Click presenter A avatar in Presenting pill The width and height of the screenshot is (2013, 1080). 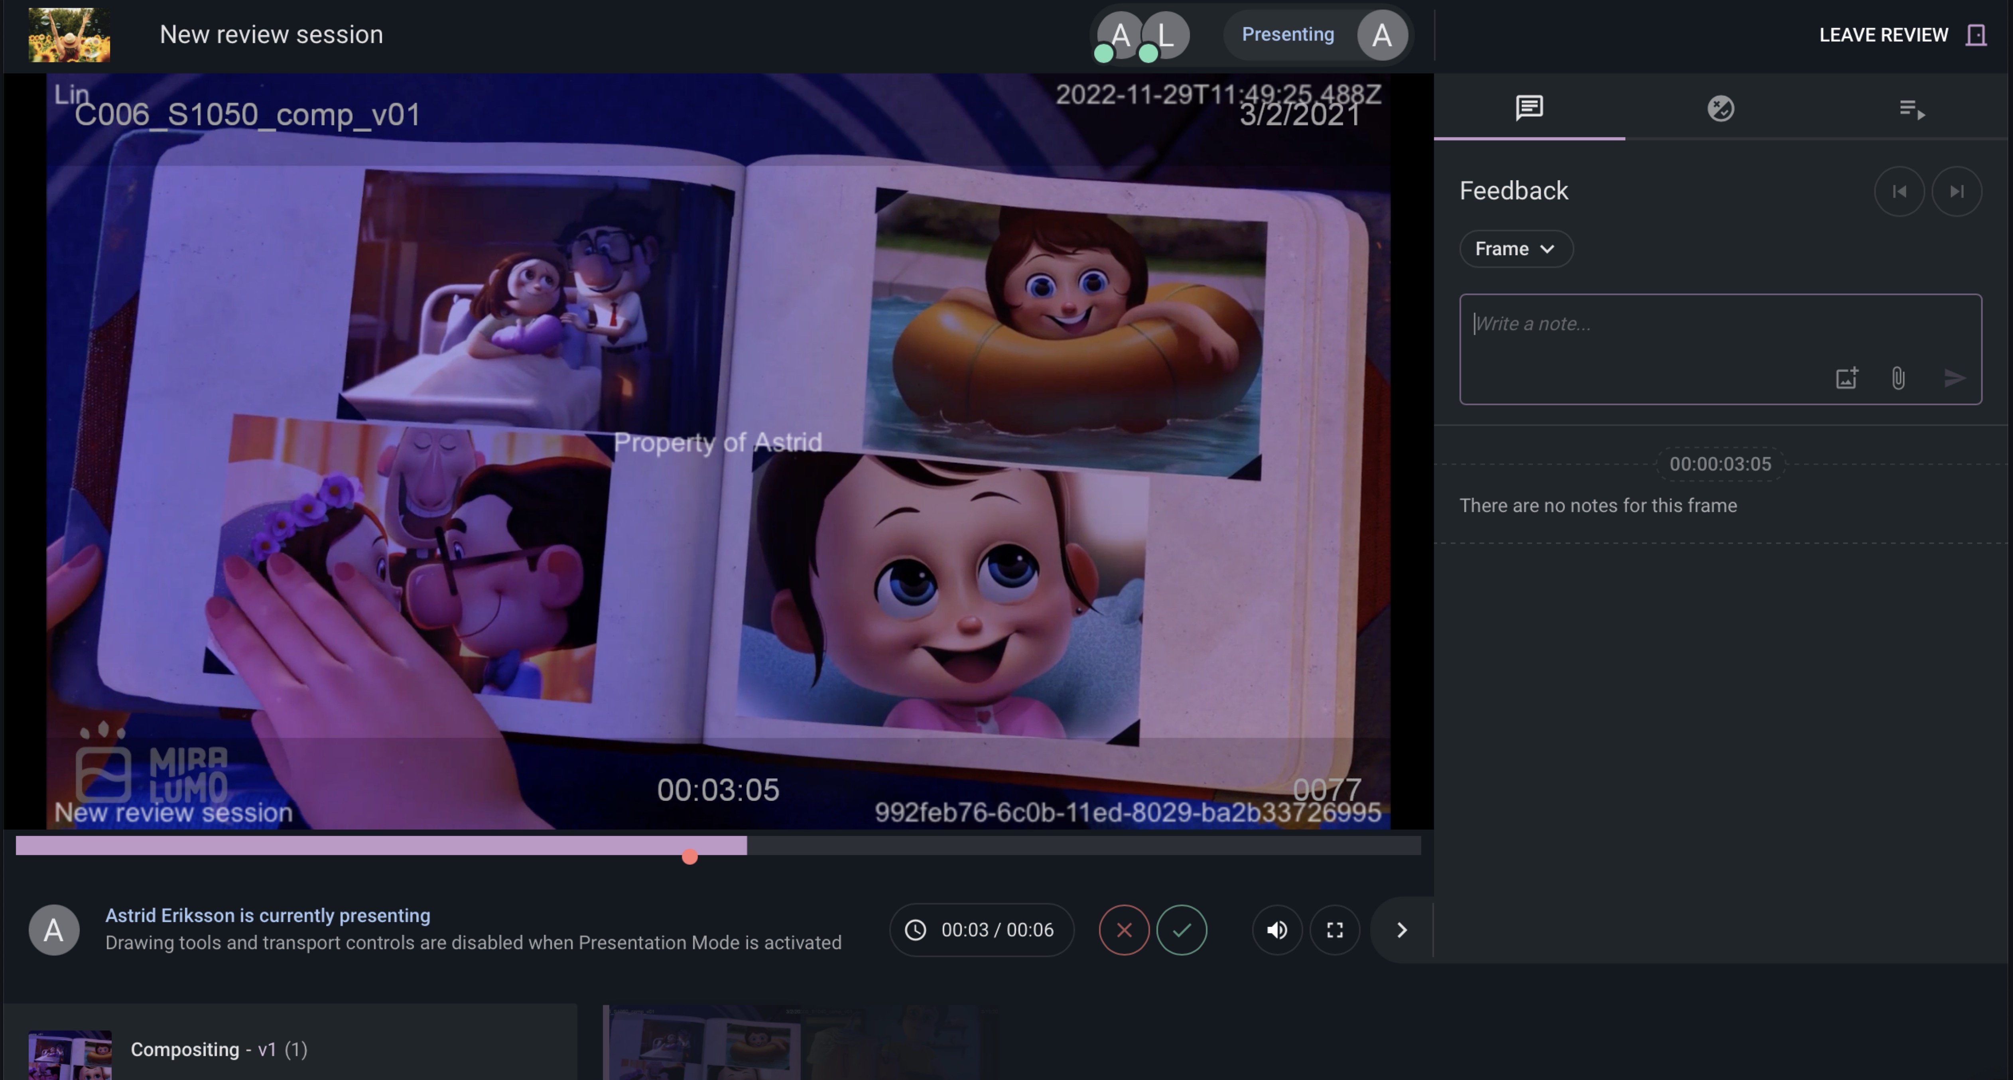[x=1382, y=35]
